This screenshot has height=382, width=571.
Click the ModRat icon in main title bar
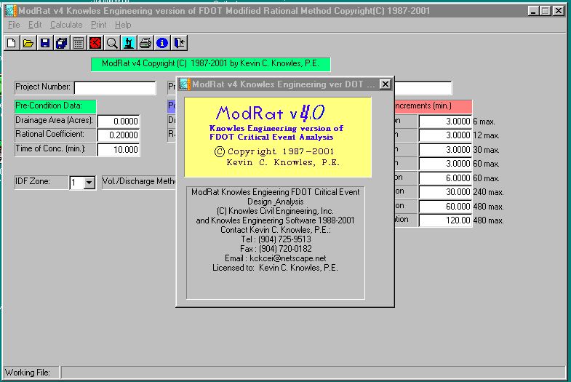point(11,11)
